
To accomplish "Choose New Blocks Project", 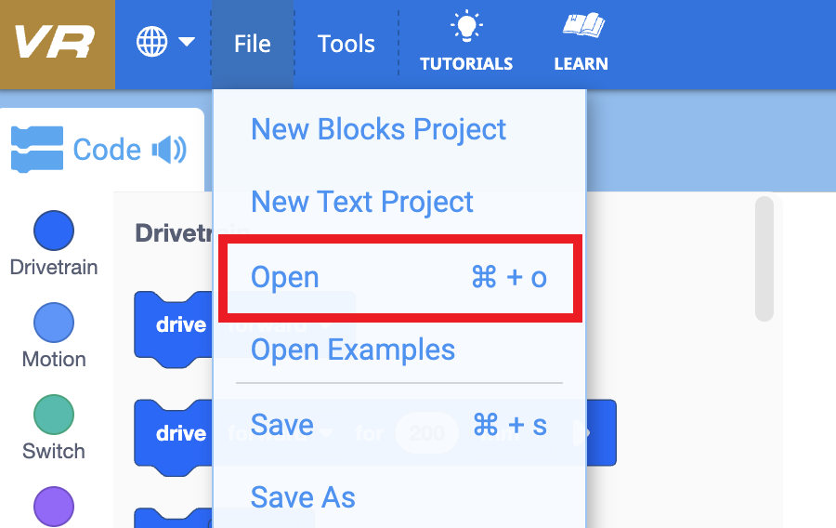I will 379,129.
